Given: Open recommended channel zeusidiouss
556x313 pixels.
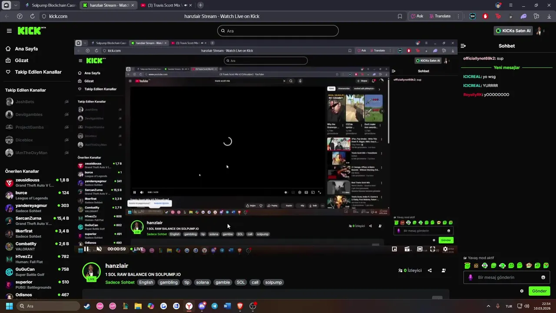Looking at the screenshot, I should pyautogui.click(x=37, y=183).
